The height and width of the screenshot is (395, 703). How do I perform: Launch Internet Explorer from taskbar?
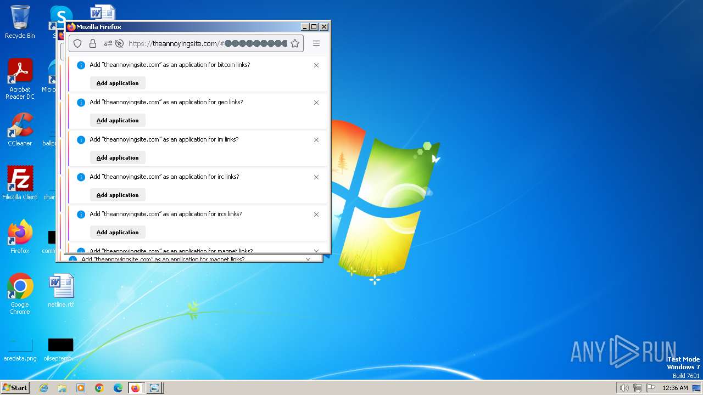(x=43, y=388)
